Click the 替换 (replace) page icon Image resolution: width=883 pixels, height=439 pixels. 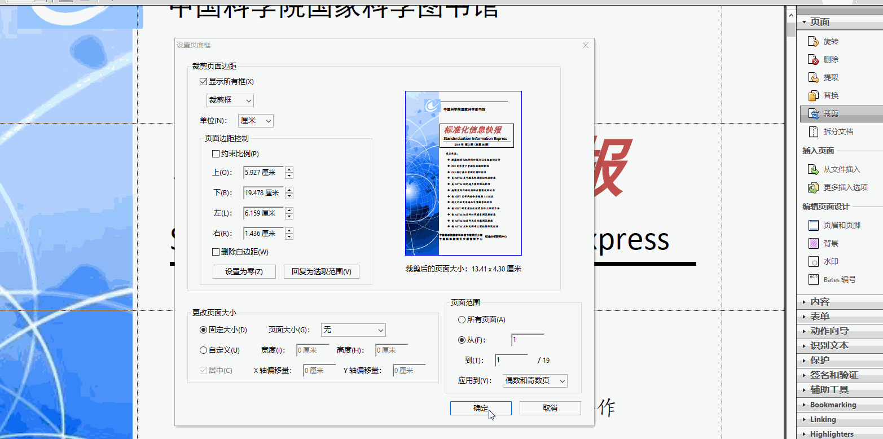[x=813, y=95]
